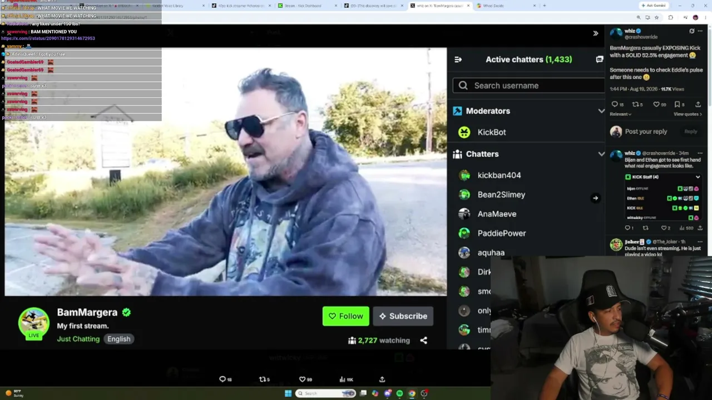Open the x.com status link in chat overlay
This screenshot has width=712, height=400.
[48, 38]
